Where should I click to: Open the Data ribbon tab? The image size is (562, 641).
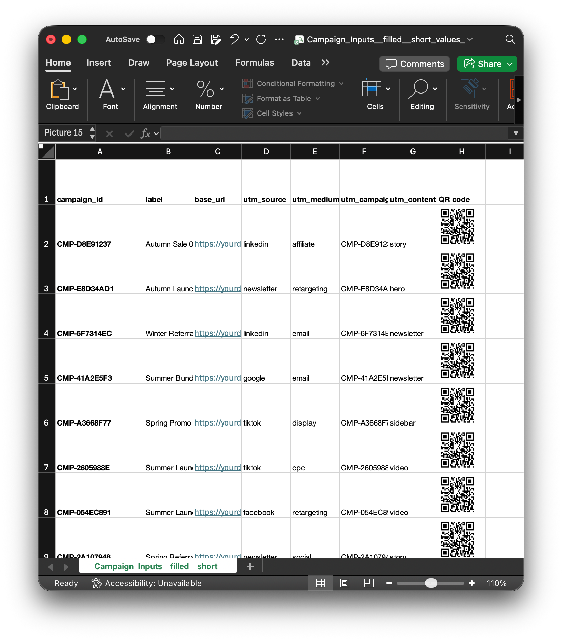coord(301,63)
